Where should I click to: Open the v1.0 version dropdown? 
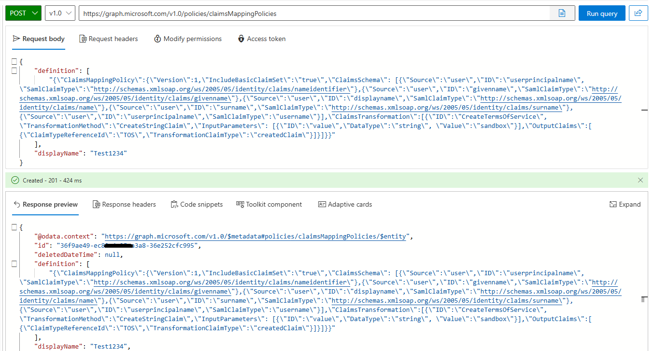tap(60, 13)
